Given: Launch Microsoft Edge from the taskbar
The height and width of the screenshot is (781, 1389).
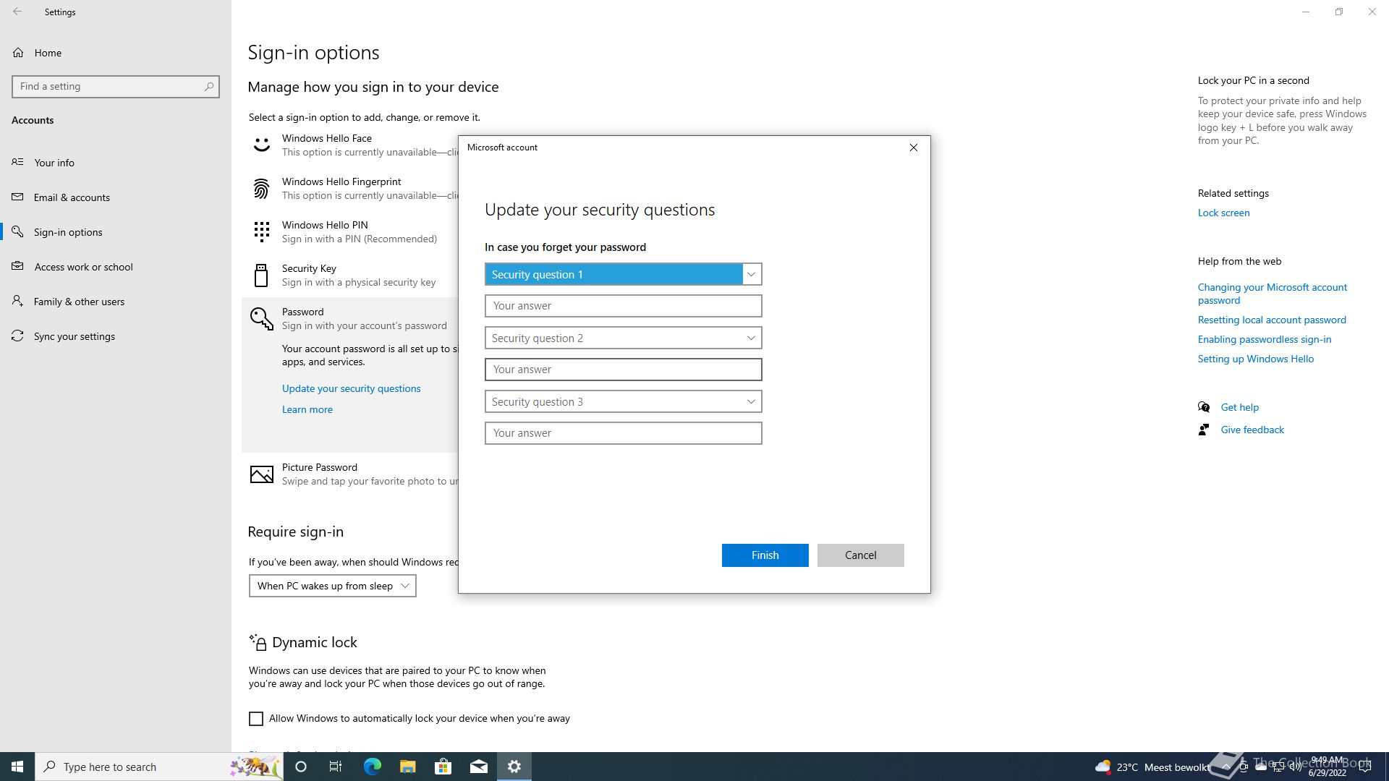Looking at the screenshot, I should [372, 767].
